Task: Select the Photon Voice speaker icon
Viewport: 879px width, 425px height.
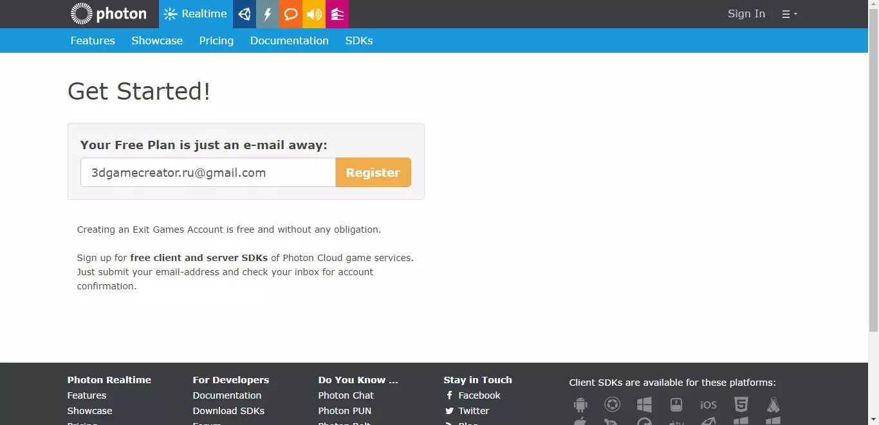Action: click(x=313, y=14)
